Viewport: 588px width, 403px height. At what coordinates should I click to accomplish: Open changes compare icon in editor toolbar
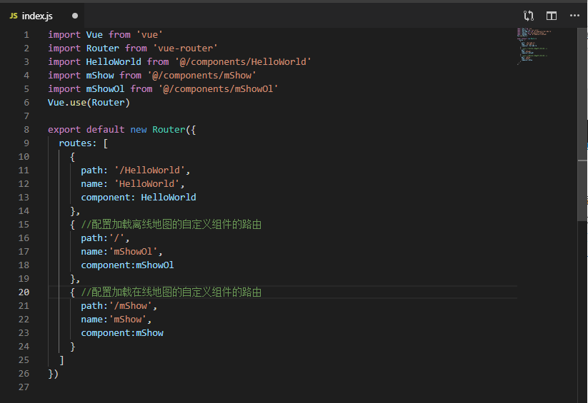tap(529, 16)
